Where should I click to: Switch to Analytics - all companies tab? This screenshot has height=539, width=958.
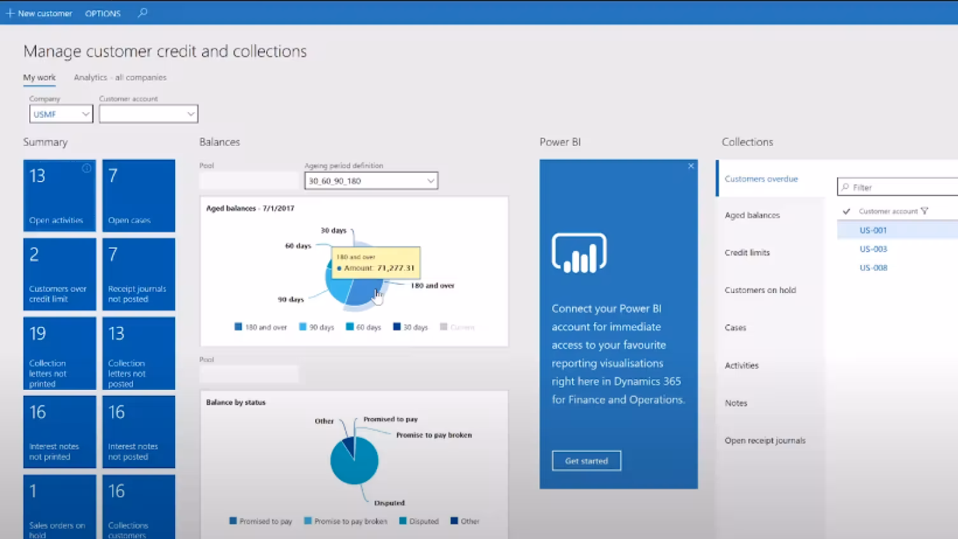(120, 78)
